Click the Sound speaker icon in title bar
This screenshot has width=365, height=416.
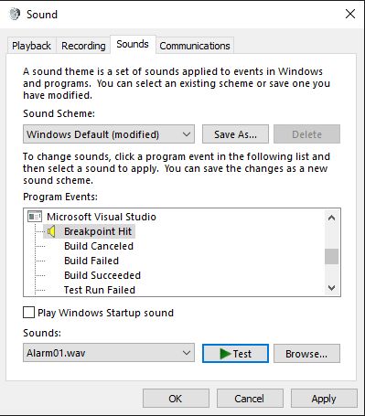click(15, 14)
